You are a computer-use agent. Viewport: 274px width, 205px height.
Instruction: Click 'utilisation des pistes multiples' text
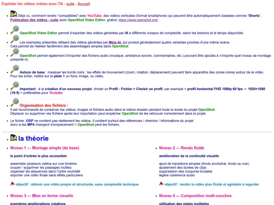coord(184,203)
